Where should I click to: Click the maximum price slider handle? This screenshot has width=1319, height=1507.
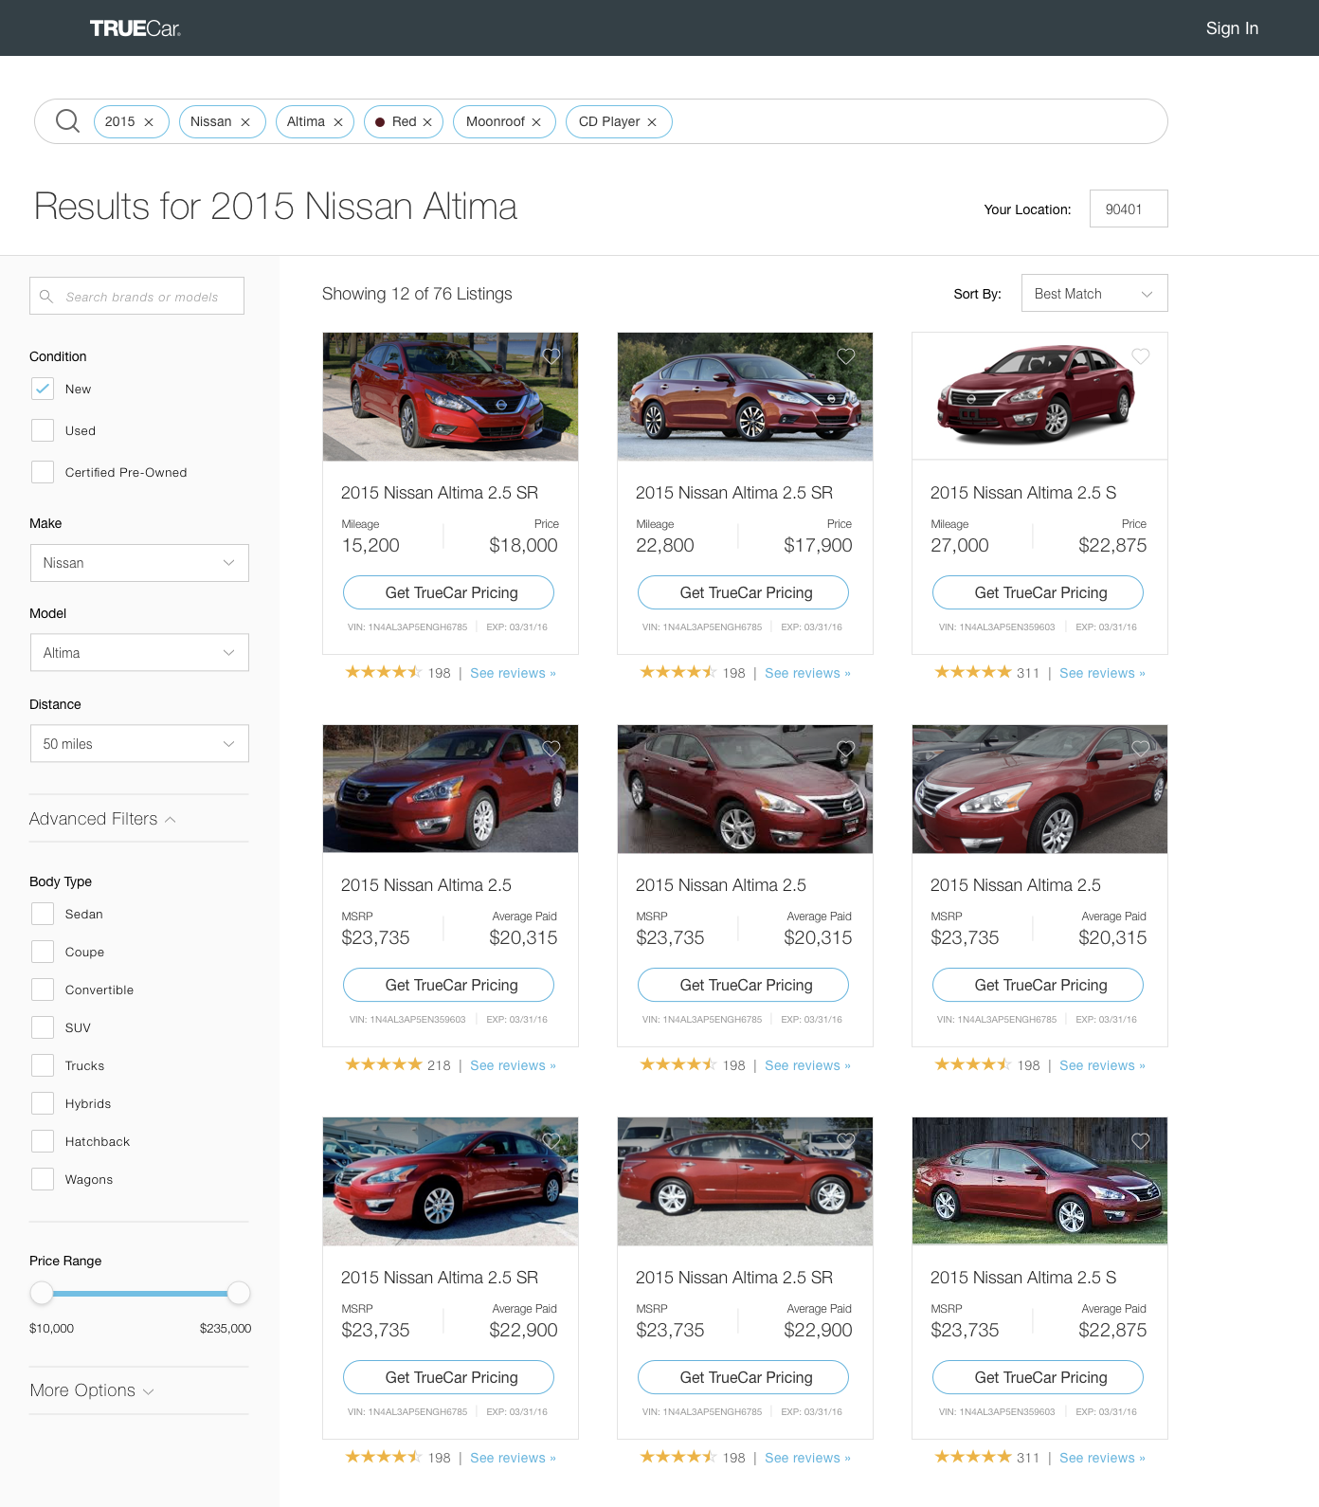click(x=239, y=1293)
